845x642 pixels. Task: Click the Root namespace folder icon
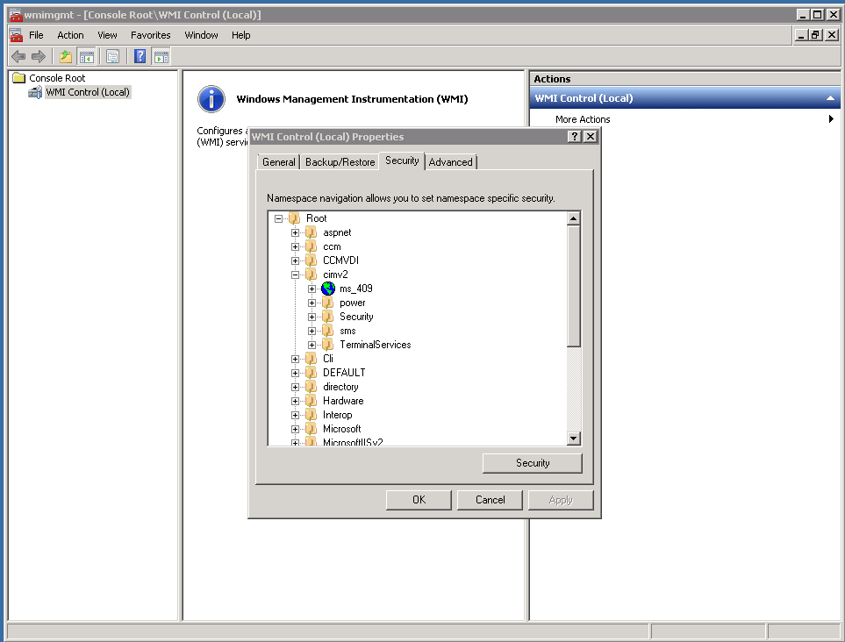click(294, 218)
